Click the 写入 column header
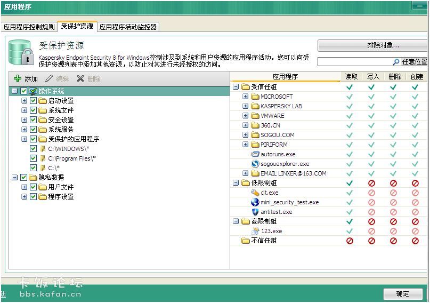Image resolution: width=430 pixels, height=303 pixels. (x=373, y=77)
